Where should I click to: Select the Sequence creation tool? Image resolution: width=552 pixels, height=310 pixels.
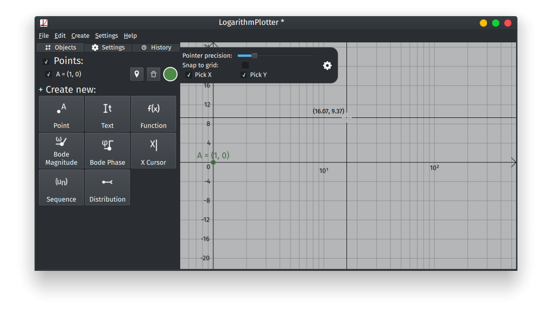coord(61,187)
